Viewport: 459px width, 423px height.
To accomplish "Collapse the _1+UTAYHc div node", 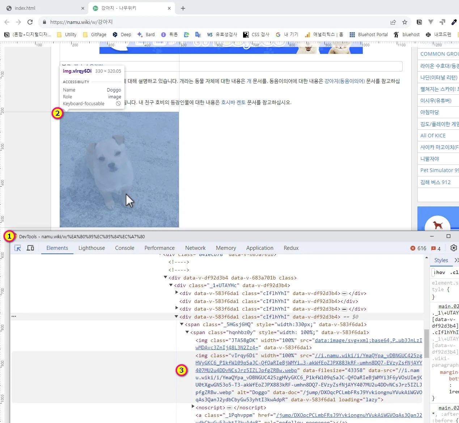I will click(x=171, y=285).
